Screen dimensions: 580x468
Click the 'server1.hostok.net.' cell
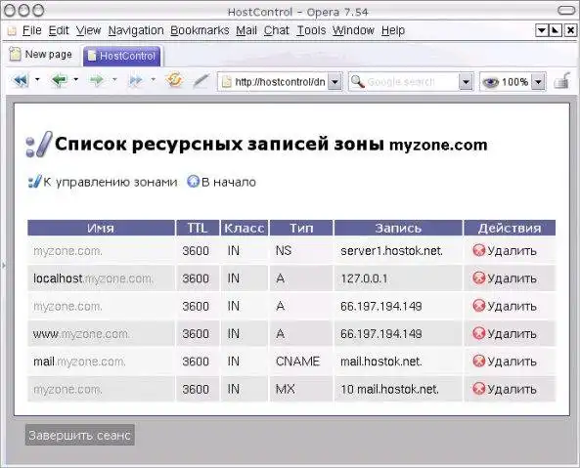398,251
